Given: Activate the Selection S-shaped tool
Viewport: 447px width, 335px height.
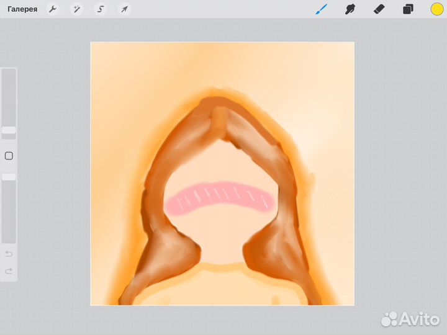Looking at the screenshot, I should tap(101, 9).
